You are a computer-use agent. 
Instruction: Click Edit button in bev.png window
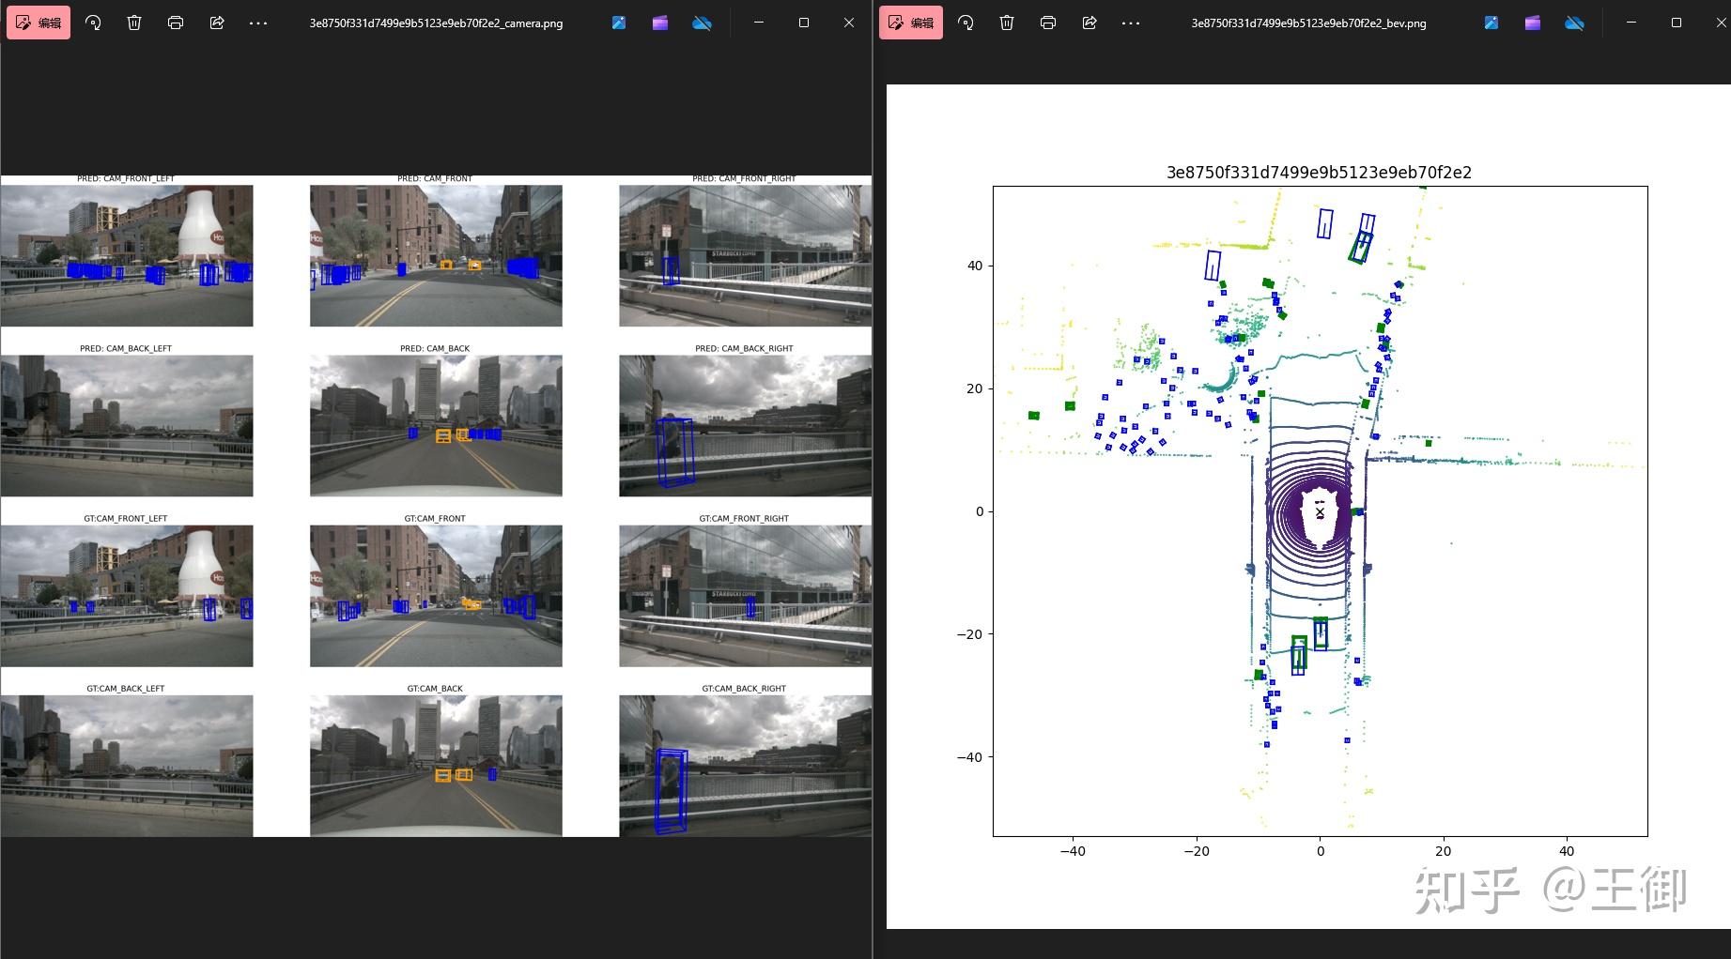click(911, 23)
